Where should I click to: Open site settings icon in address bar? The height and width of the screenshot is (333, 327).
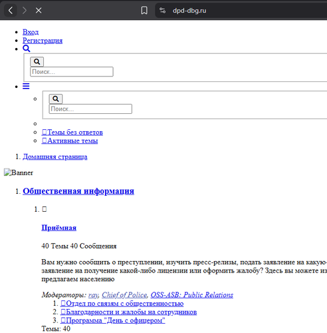coord(162,11)
